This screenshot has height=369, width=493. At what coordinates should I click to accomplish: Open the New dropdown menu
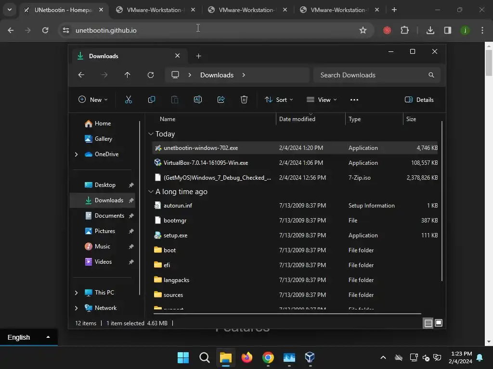pyautogui.click(x=93, y=100)
